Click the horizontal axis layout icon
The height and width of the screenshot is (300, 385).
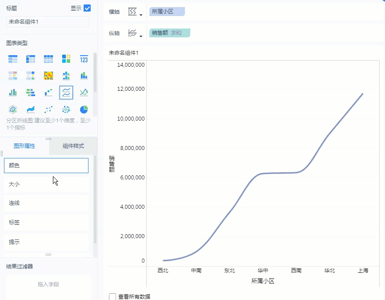pyautogui.click(x=132, y=12)
